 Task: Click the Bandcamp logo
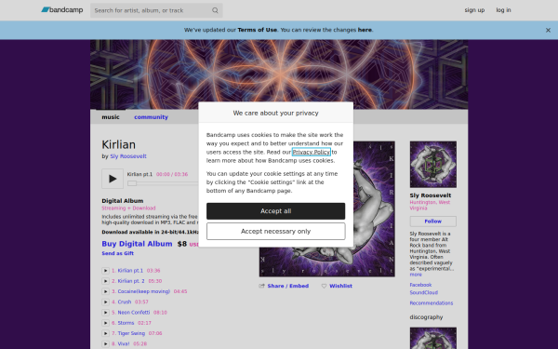coord(62,10)
